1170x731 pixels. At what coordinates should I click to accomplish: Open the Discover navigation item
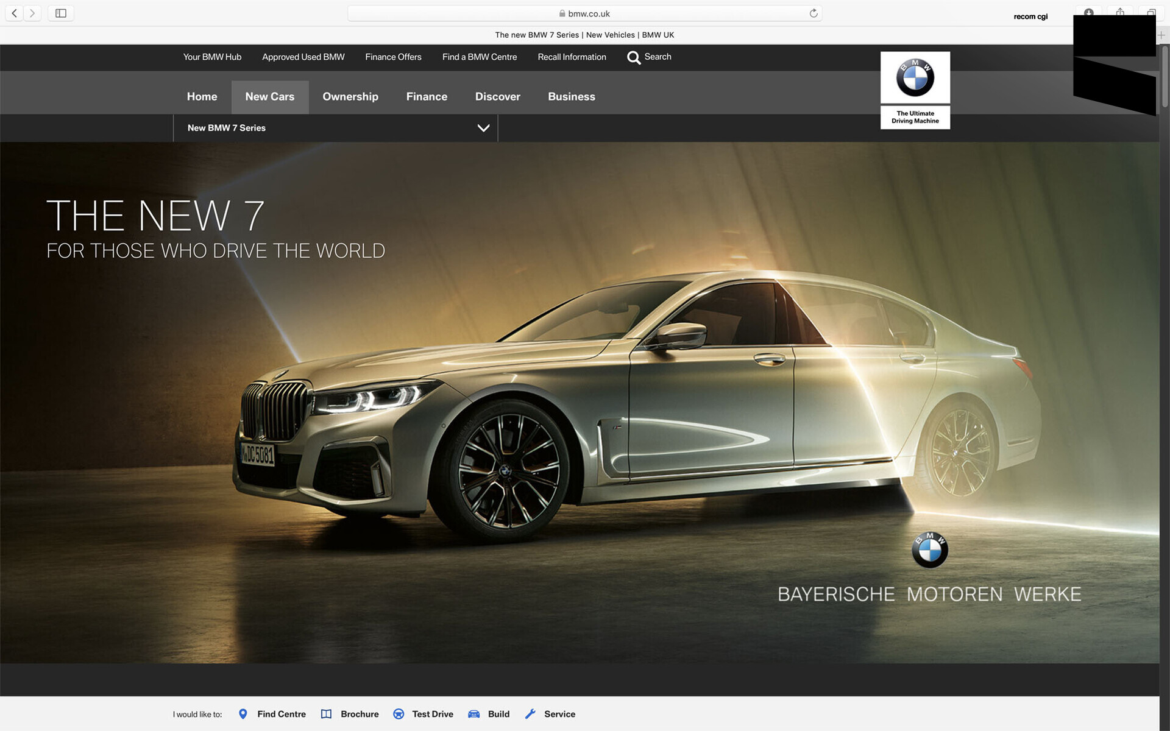tap(497, 97)
